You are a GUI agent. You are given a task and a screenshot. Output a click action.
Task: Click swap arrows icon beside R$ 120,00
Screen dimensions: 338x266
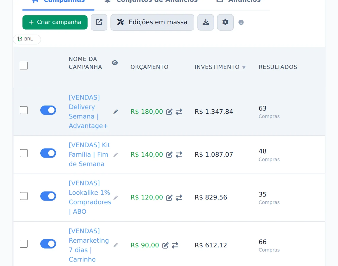(179, 197)
